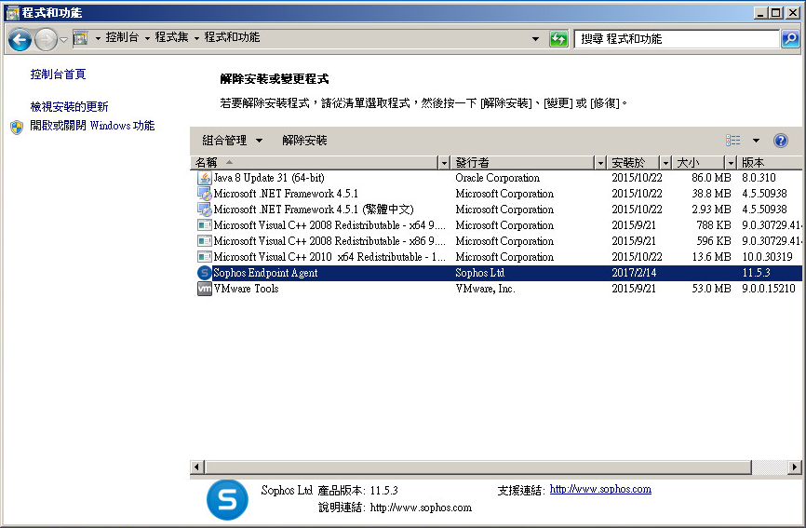This screenshot has height=528, width=806.
Task: Click the control panel icon in address bar
Action: coord(81,38)
